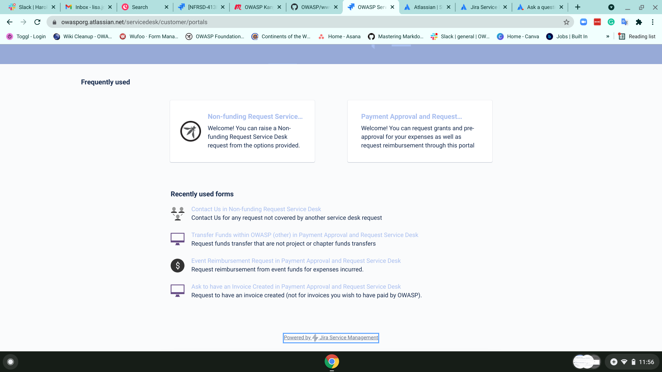Viewport: 662px width, 372px height.
Task: View site info via the lock icon
Action: tap(54, 22)
